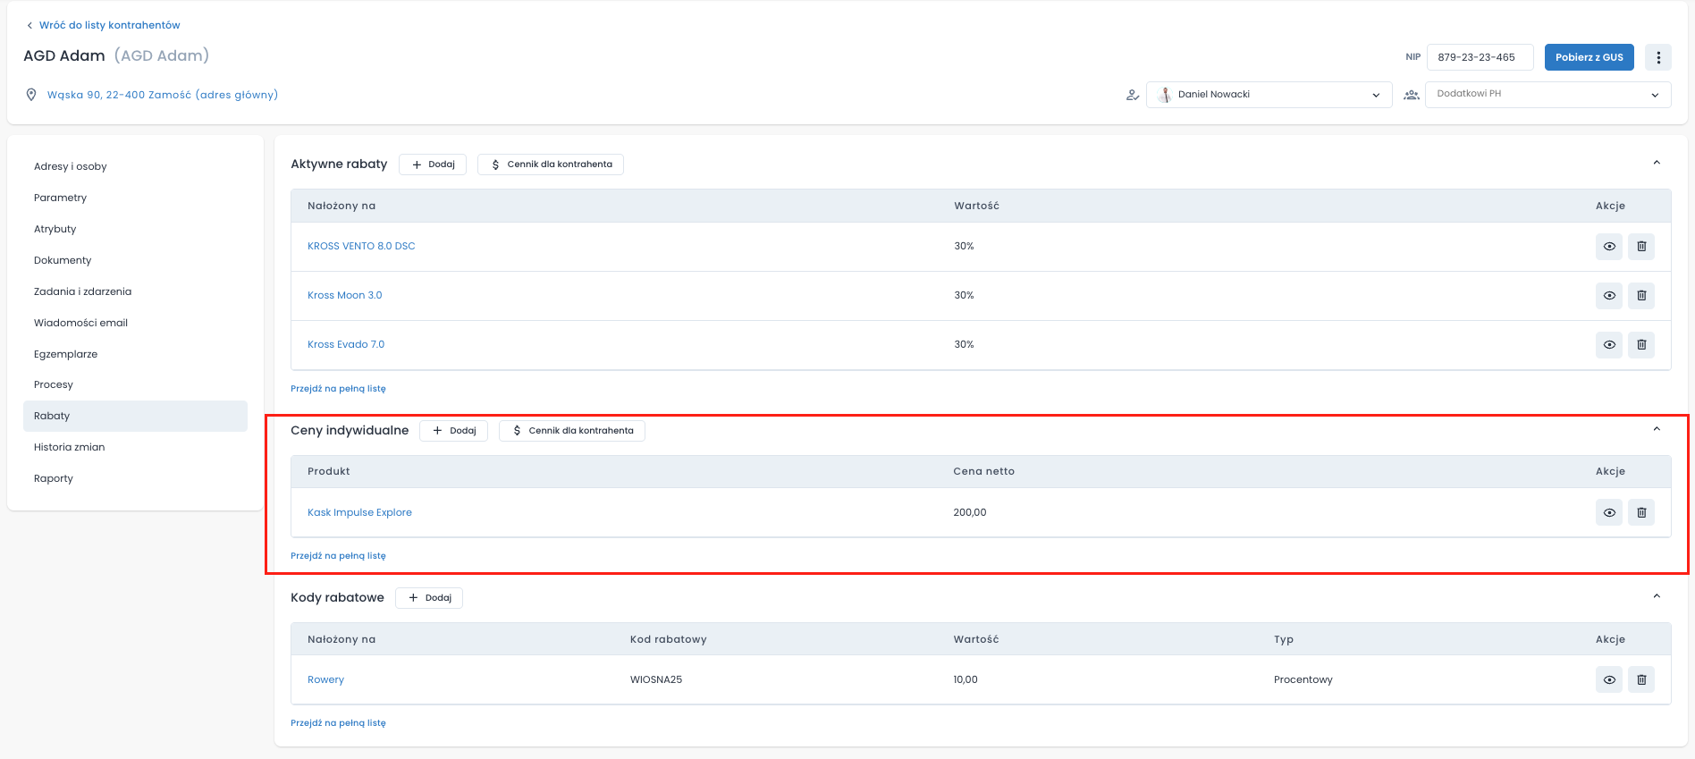Open the KROSS VENTO 8.0 DSC link

tap(361, 246)
